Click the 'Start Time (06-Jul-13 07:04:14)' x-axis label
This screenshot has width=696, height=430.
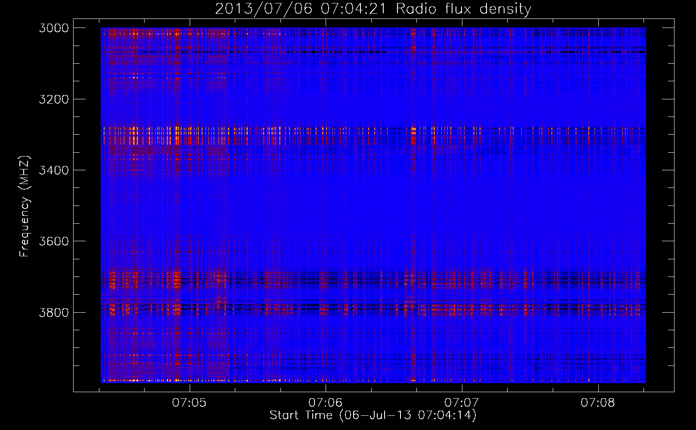(373, 415)
